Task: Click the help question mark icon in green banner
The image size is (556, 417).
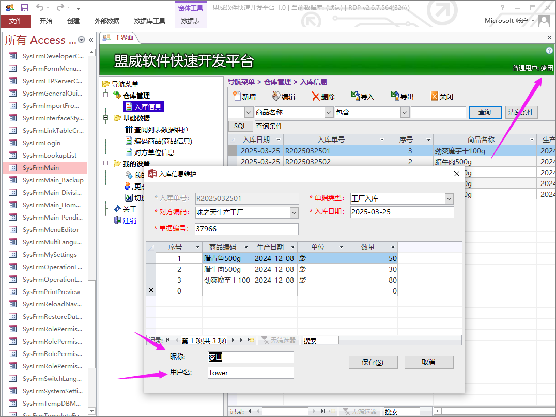Action: click(x=549, y=51)
